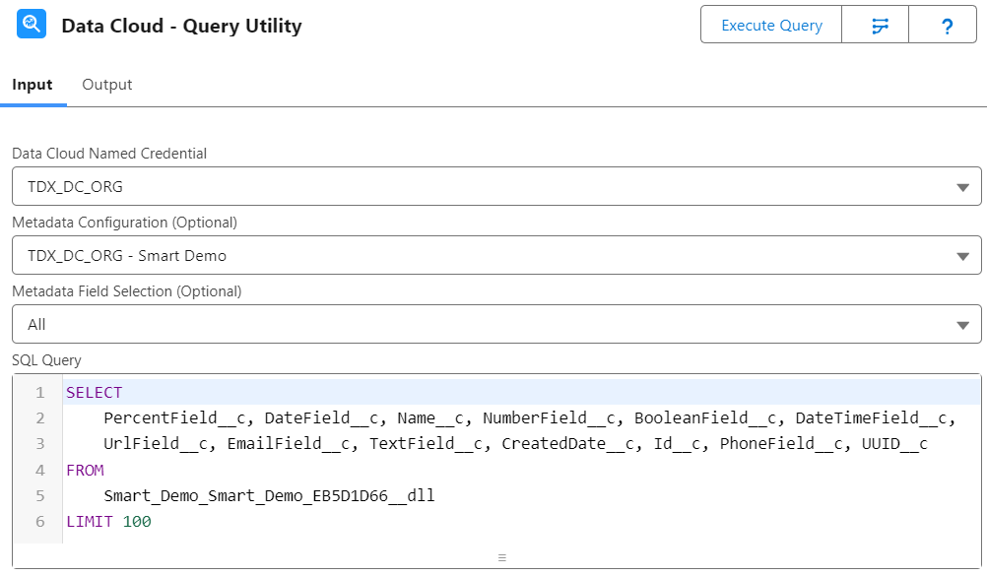Click the UUID__c field in the query
Screen dimensions: 987x576
point(894,444)
